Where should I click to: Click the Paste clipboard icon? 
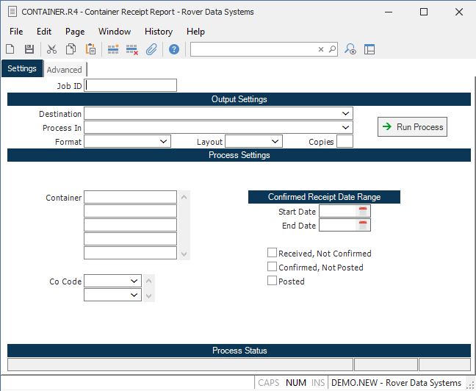[90, 49]
